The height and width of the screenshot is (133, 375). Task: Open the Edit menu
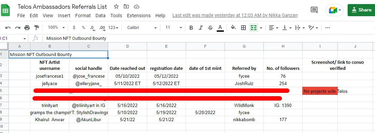pyautogui.click(x=34, y=16)
